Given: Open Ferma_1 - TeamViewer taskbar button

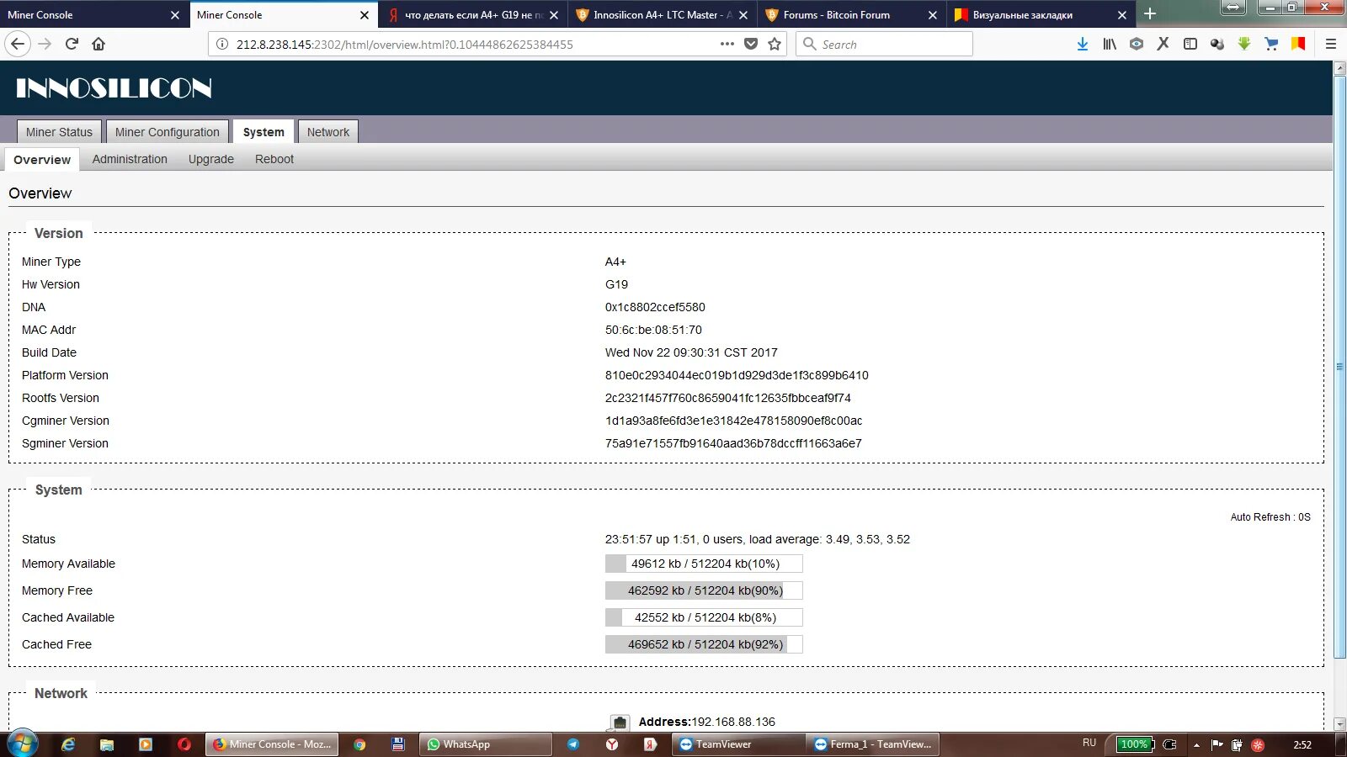Looking at the screenshot, I should pyautogui.click(x=872, y=744).
